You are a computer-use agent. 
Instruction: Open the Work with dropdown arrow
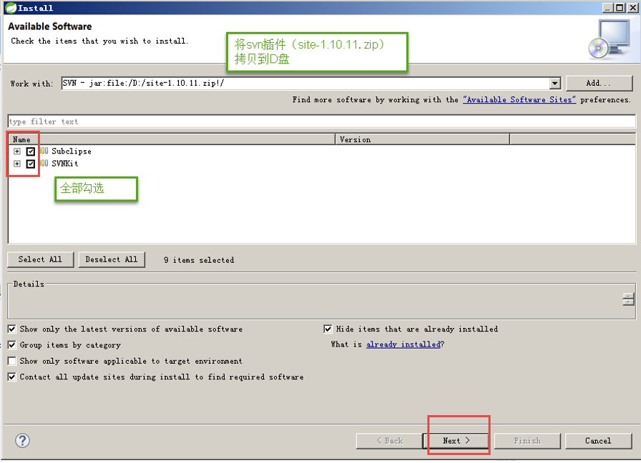[x=554, y=84]
